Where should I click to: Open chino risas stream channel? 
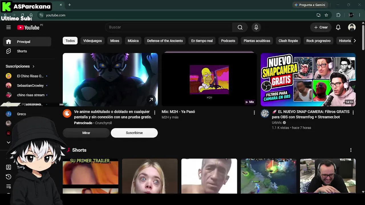[x=27, y=95]
